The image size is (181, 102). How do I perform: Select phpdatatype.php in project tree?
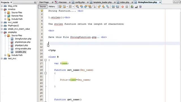click(23, 42)
